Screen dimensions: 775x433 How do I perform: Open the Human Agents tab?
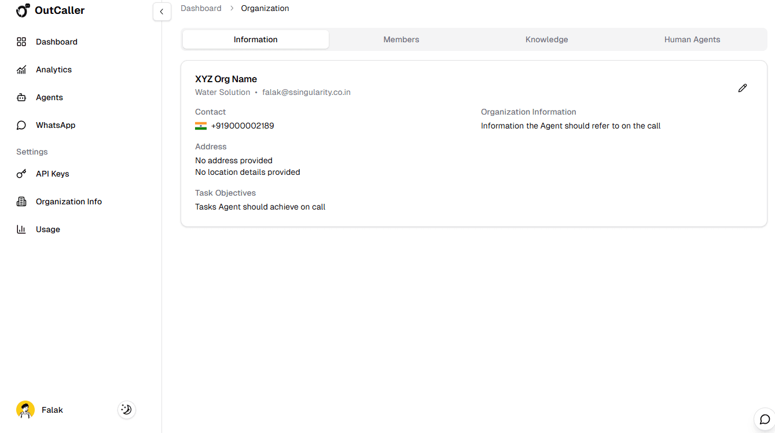[x=692, y=39]
